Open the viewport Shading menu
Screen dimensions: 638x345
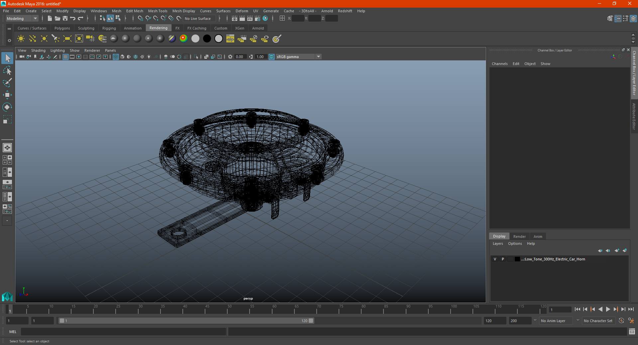tap(38, 50)
